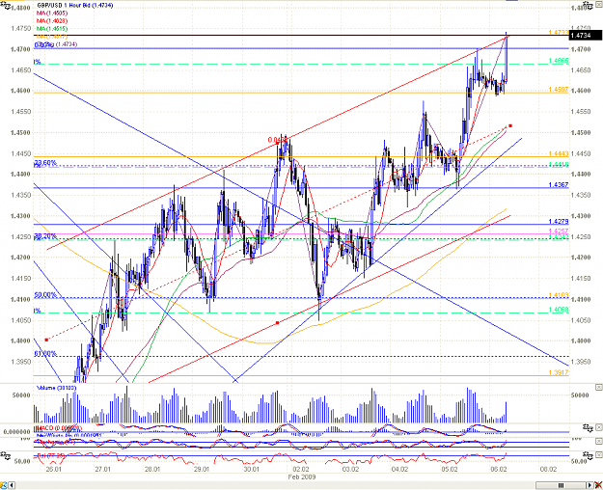Screen dimensions: 603x490
Task: Click the red anchor dot on lower channel line
Action: pos(278,323)
